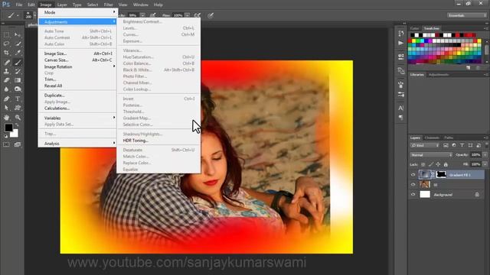Choose Canvas Size menu item
The width and height of the screenshot is (490, 275).
click(x=77, y=60)
